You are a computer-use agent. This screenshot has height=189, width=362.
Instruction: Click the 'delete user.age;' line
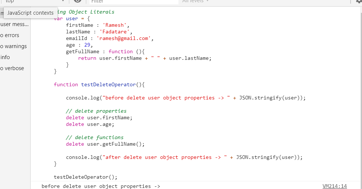[90, 124]
